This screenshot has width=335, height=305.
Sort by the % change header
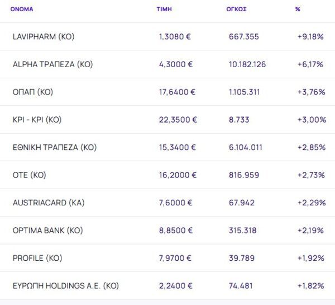coord(298,10)
